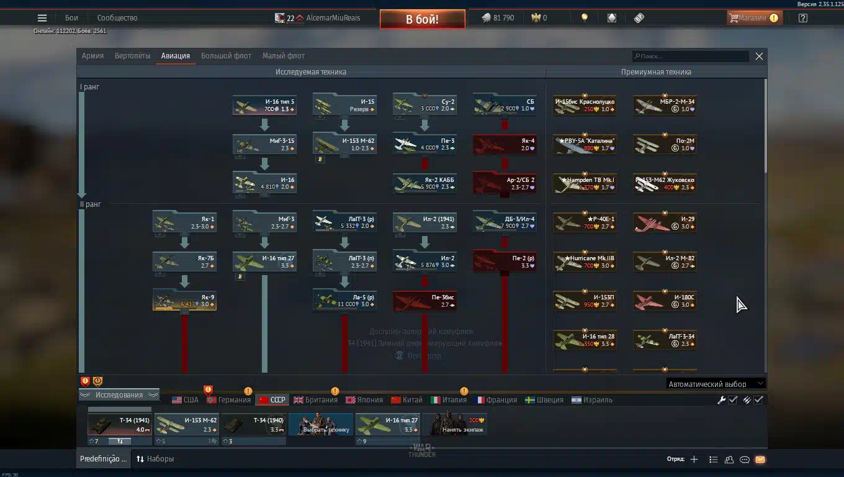Viewport: 844px width, 477px height.
Task: Open the mail envelope icon
Action: coord(760,460)
